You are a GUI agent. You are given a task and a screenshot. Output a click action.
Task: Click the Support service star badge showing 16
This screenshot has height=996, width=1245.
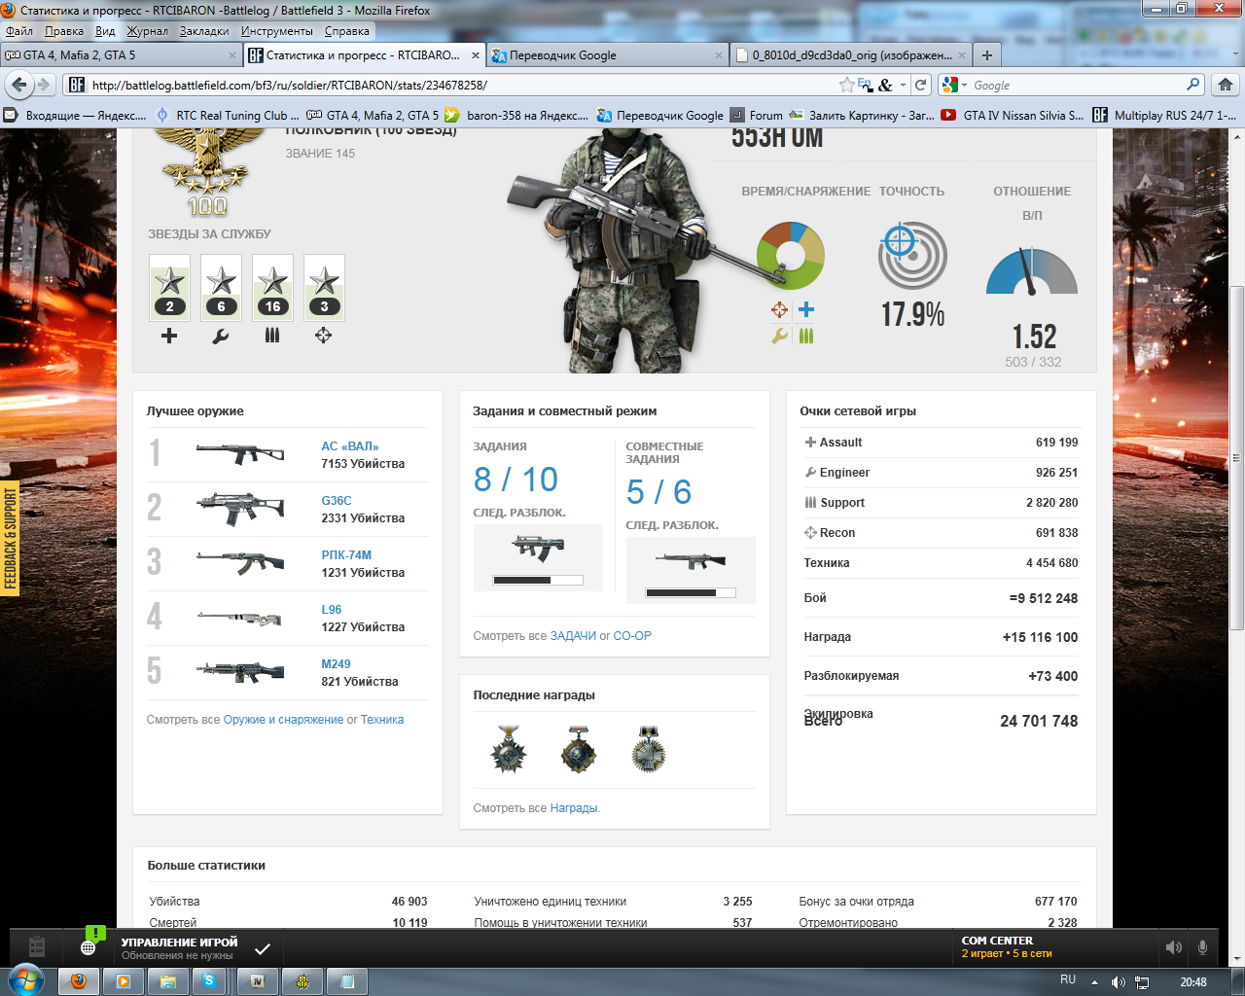coord(272,288)
